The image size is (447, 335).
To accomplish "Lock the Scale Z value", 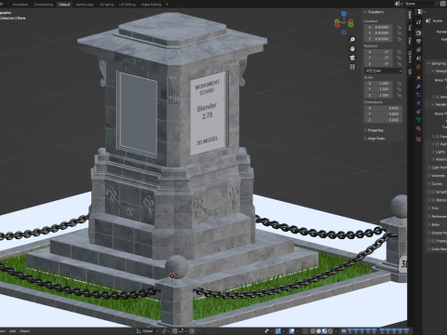I will coord(399,95).
